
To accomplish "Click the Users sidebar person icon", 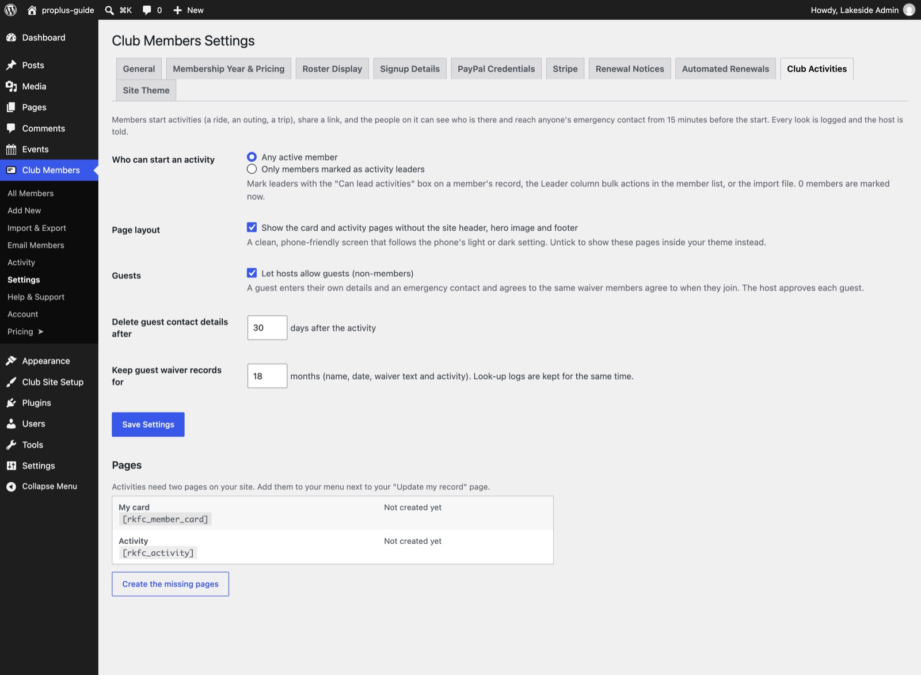I will 11,424.
